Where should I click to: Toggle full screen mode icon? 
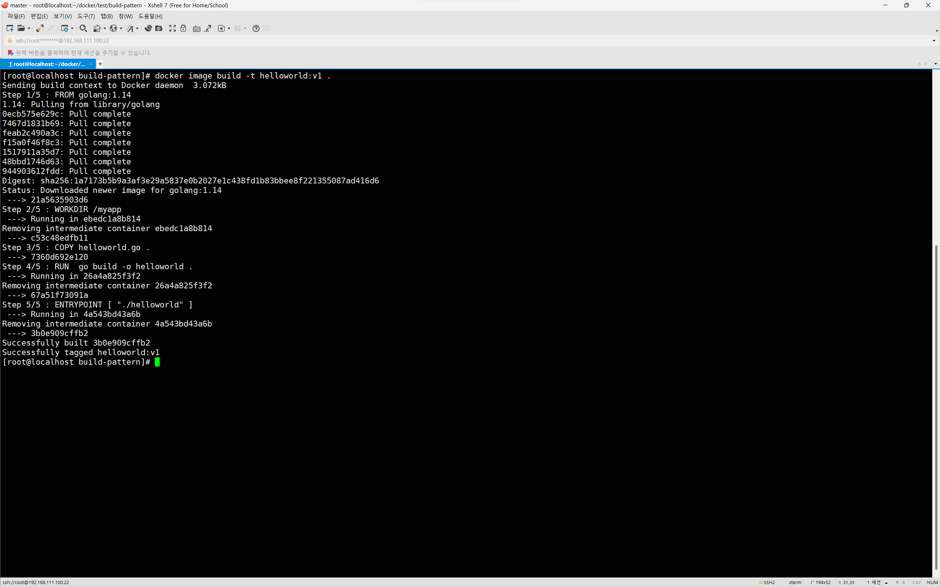coord(173,28)
